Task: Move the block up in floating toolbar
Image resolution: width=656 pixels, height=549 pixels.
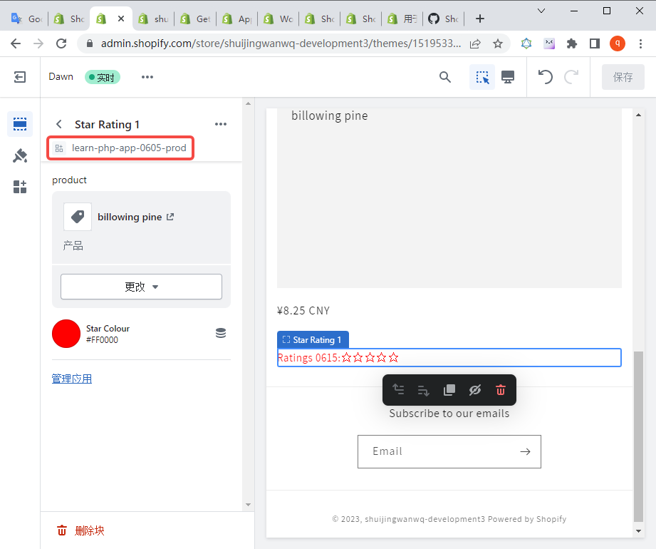Action: tap(398, 390)
